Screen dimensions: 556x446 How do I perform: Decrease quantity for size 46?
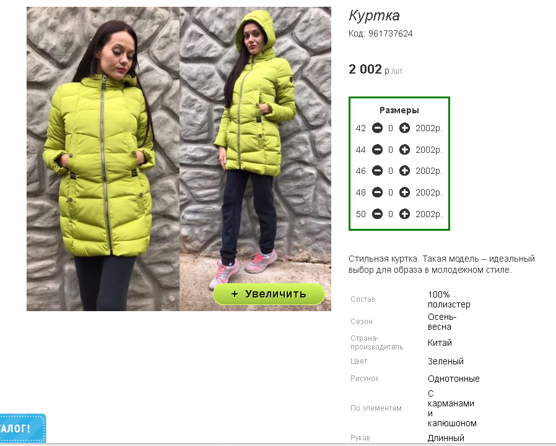tap(377, 171)
